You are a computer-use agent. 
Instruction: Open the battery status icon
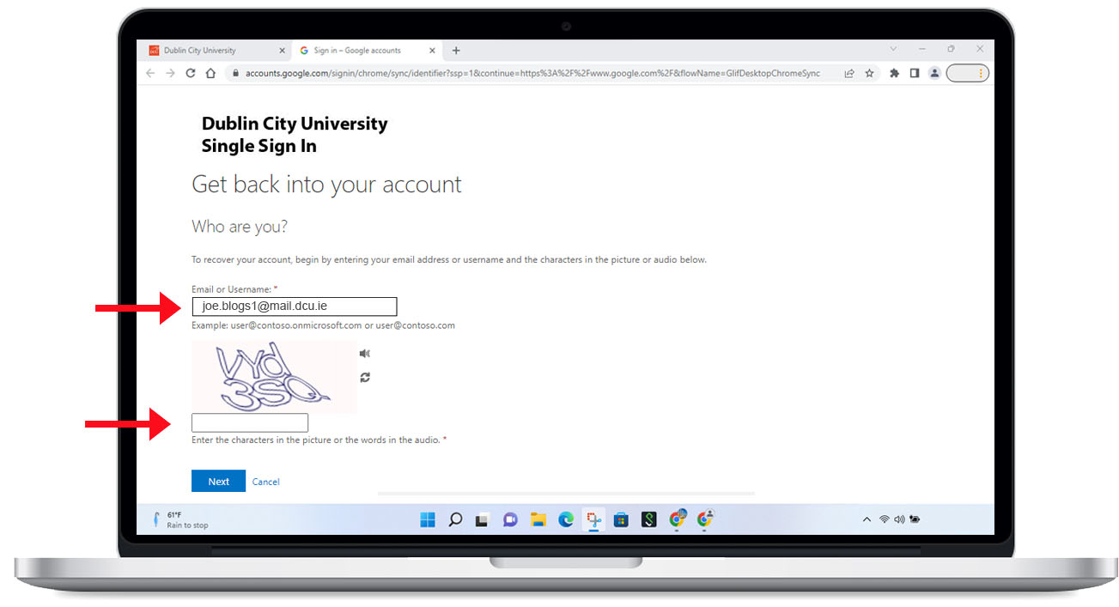pos(915,519)
